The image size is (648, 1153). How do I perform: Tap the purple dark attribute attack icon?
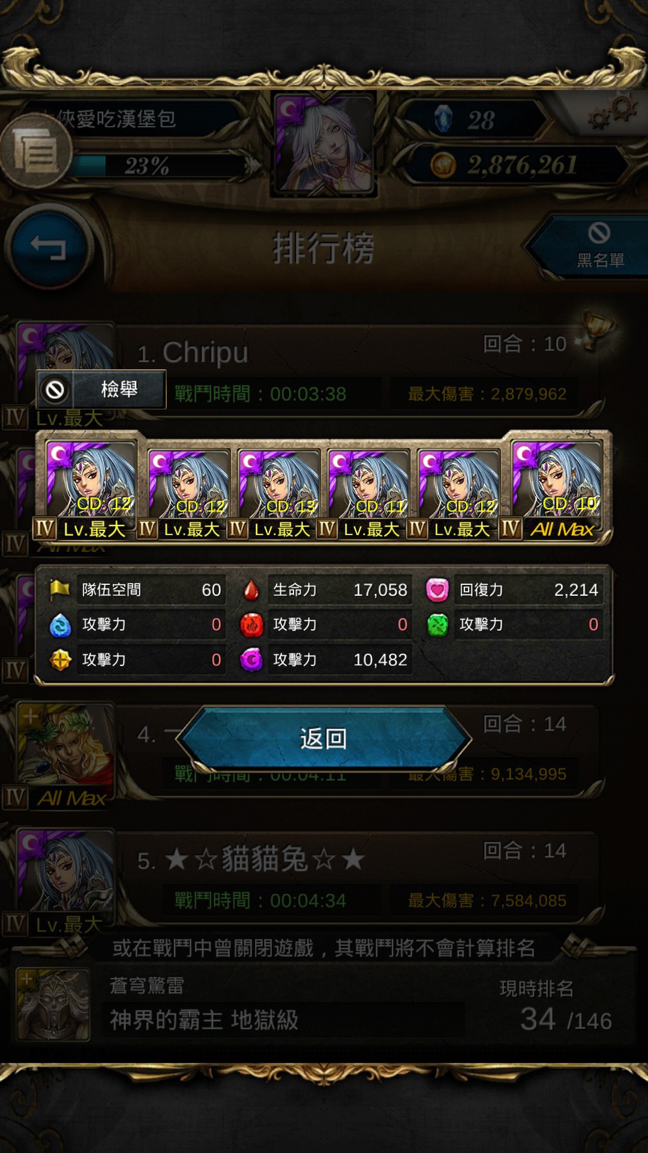(x=251, y=659)
